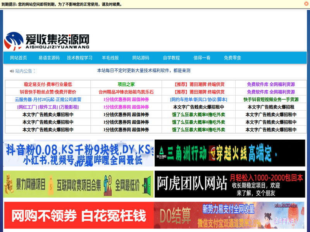Open the 项目之家 link
Image resolution: width=310 pixels, height=232 pixels.
[x=126, y=84]
